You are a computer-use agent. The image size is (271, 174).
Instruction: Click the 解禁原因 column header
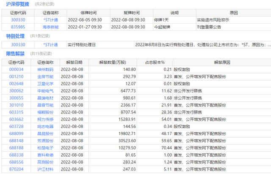222,63
